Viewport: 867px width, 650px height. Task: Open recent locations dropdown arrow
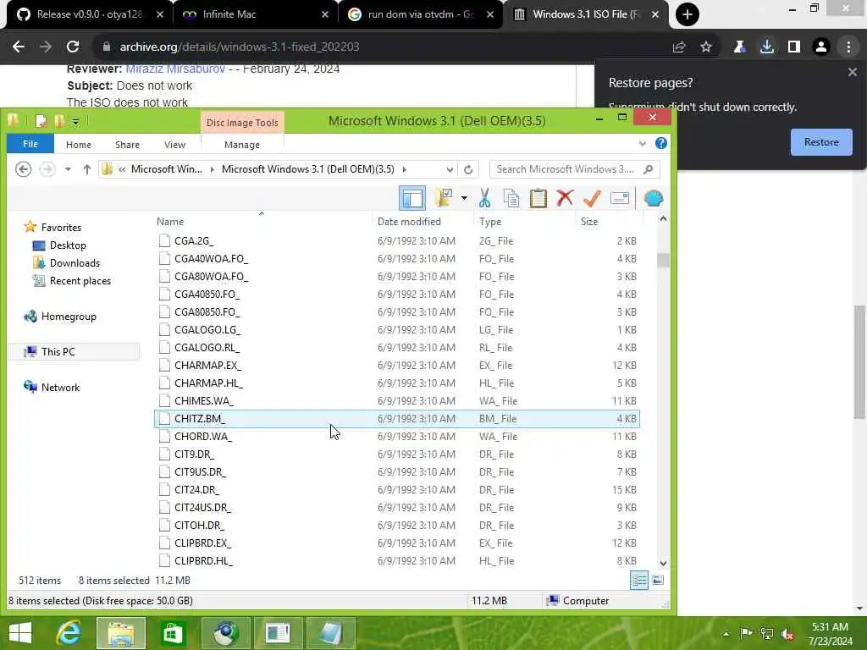point(68,169)
